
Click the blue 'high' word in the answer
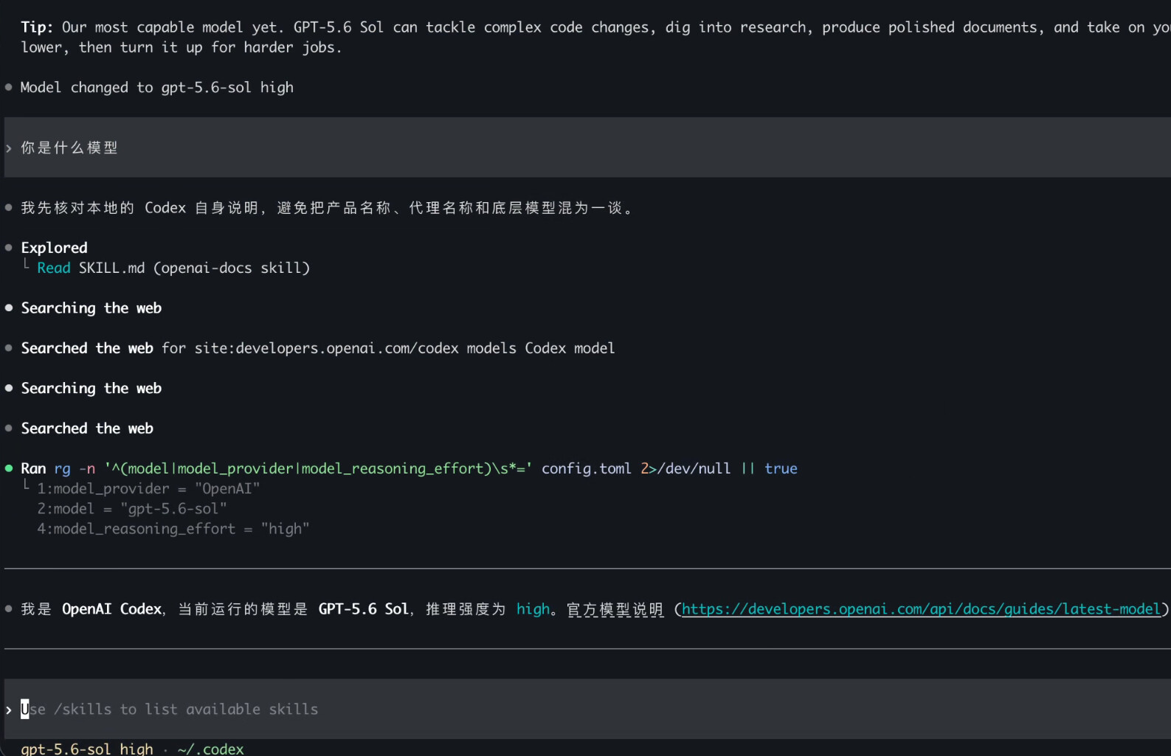533,609
